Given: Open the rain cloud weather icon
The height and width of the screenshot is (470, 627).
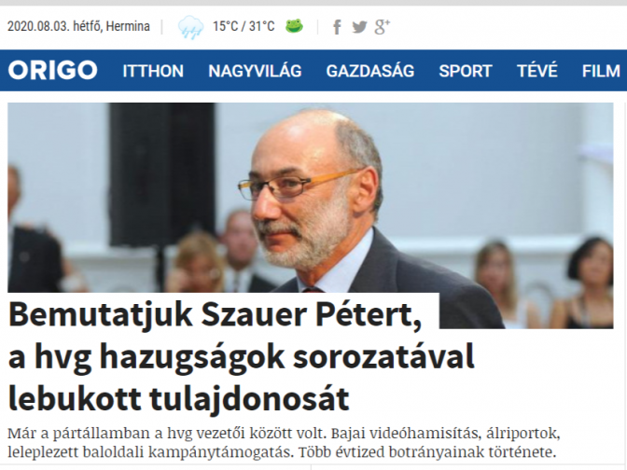Looking at the screenshot, I should [x=190, y=27].
